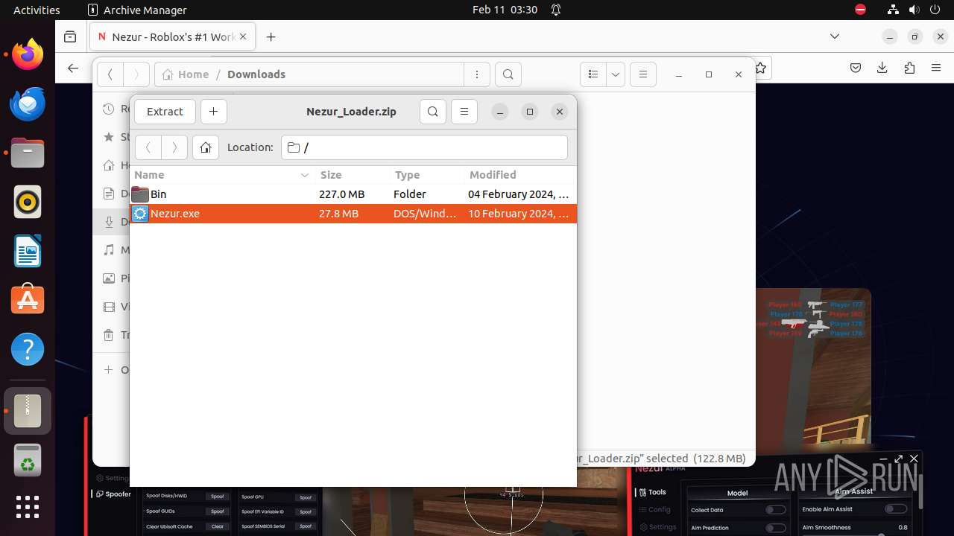
Task: Select the Bin folder row
Action: 353,194
